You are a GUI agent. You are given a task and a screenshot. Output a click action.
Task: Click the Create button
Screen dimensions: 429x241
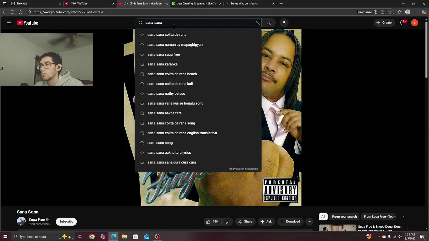(x=384, y=23)
